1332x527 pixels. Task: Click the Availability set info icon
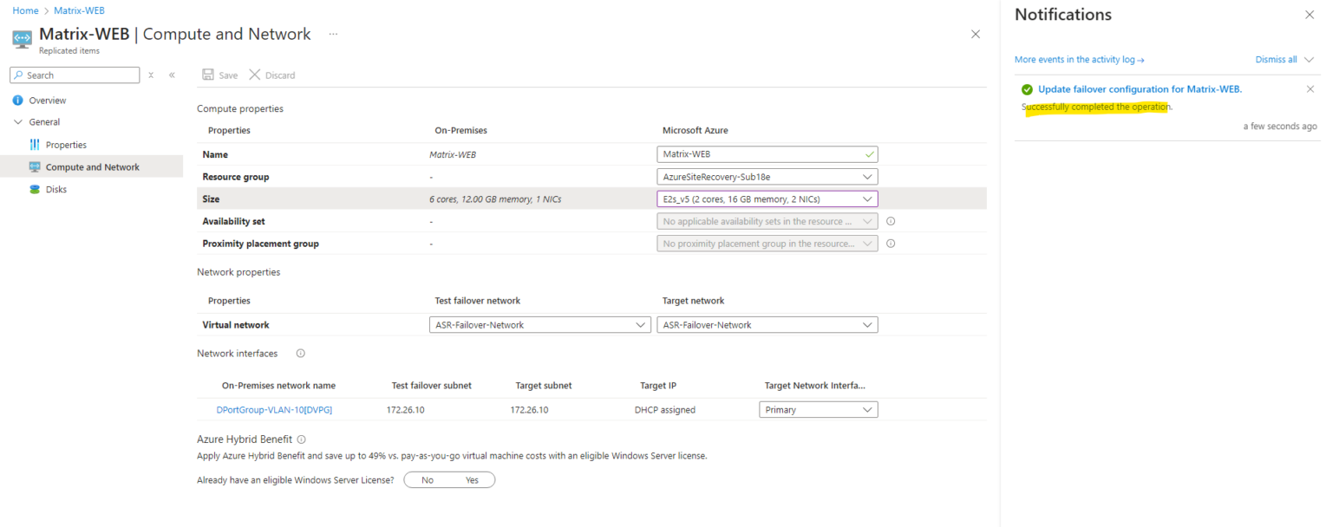(890, 221)
